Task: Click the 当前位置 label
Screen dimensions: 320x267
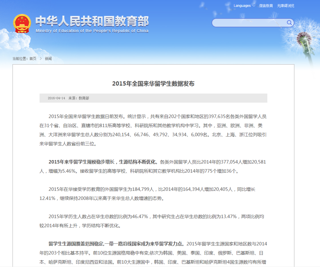Action: [x=20, y=59]
